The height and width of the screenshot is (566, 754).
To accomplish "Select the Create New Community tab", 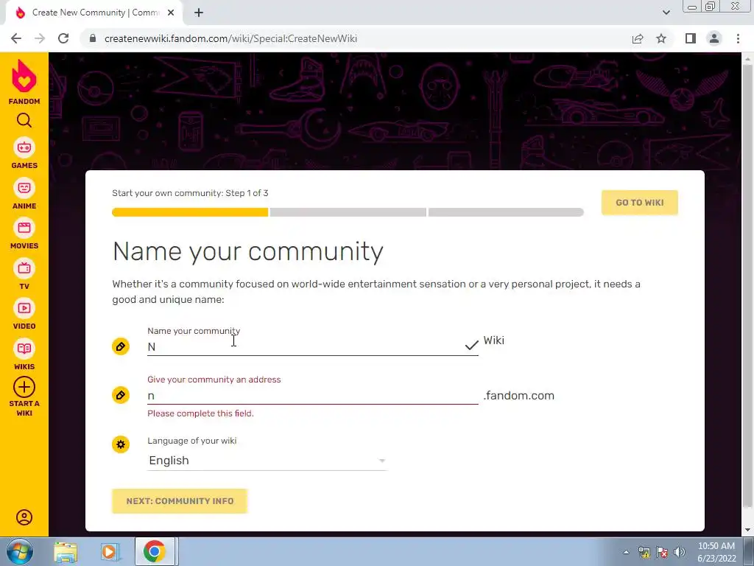I will click(x=94, y=13).
